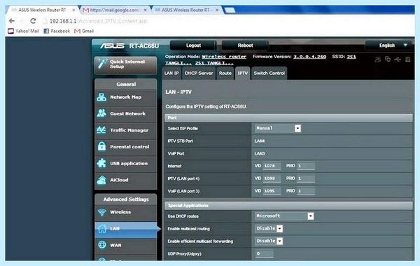Click the Internet PRIO field
This screenshot has width=420, height=266.
click(x=306, y=166)
